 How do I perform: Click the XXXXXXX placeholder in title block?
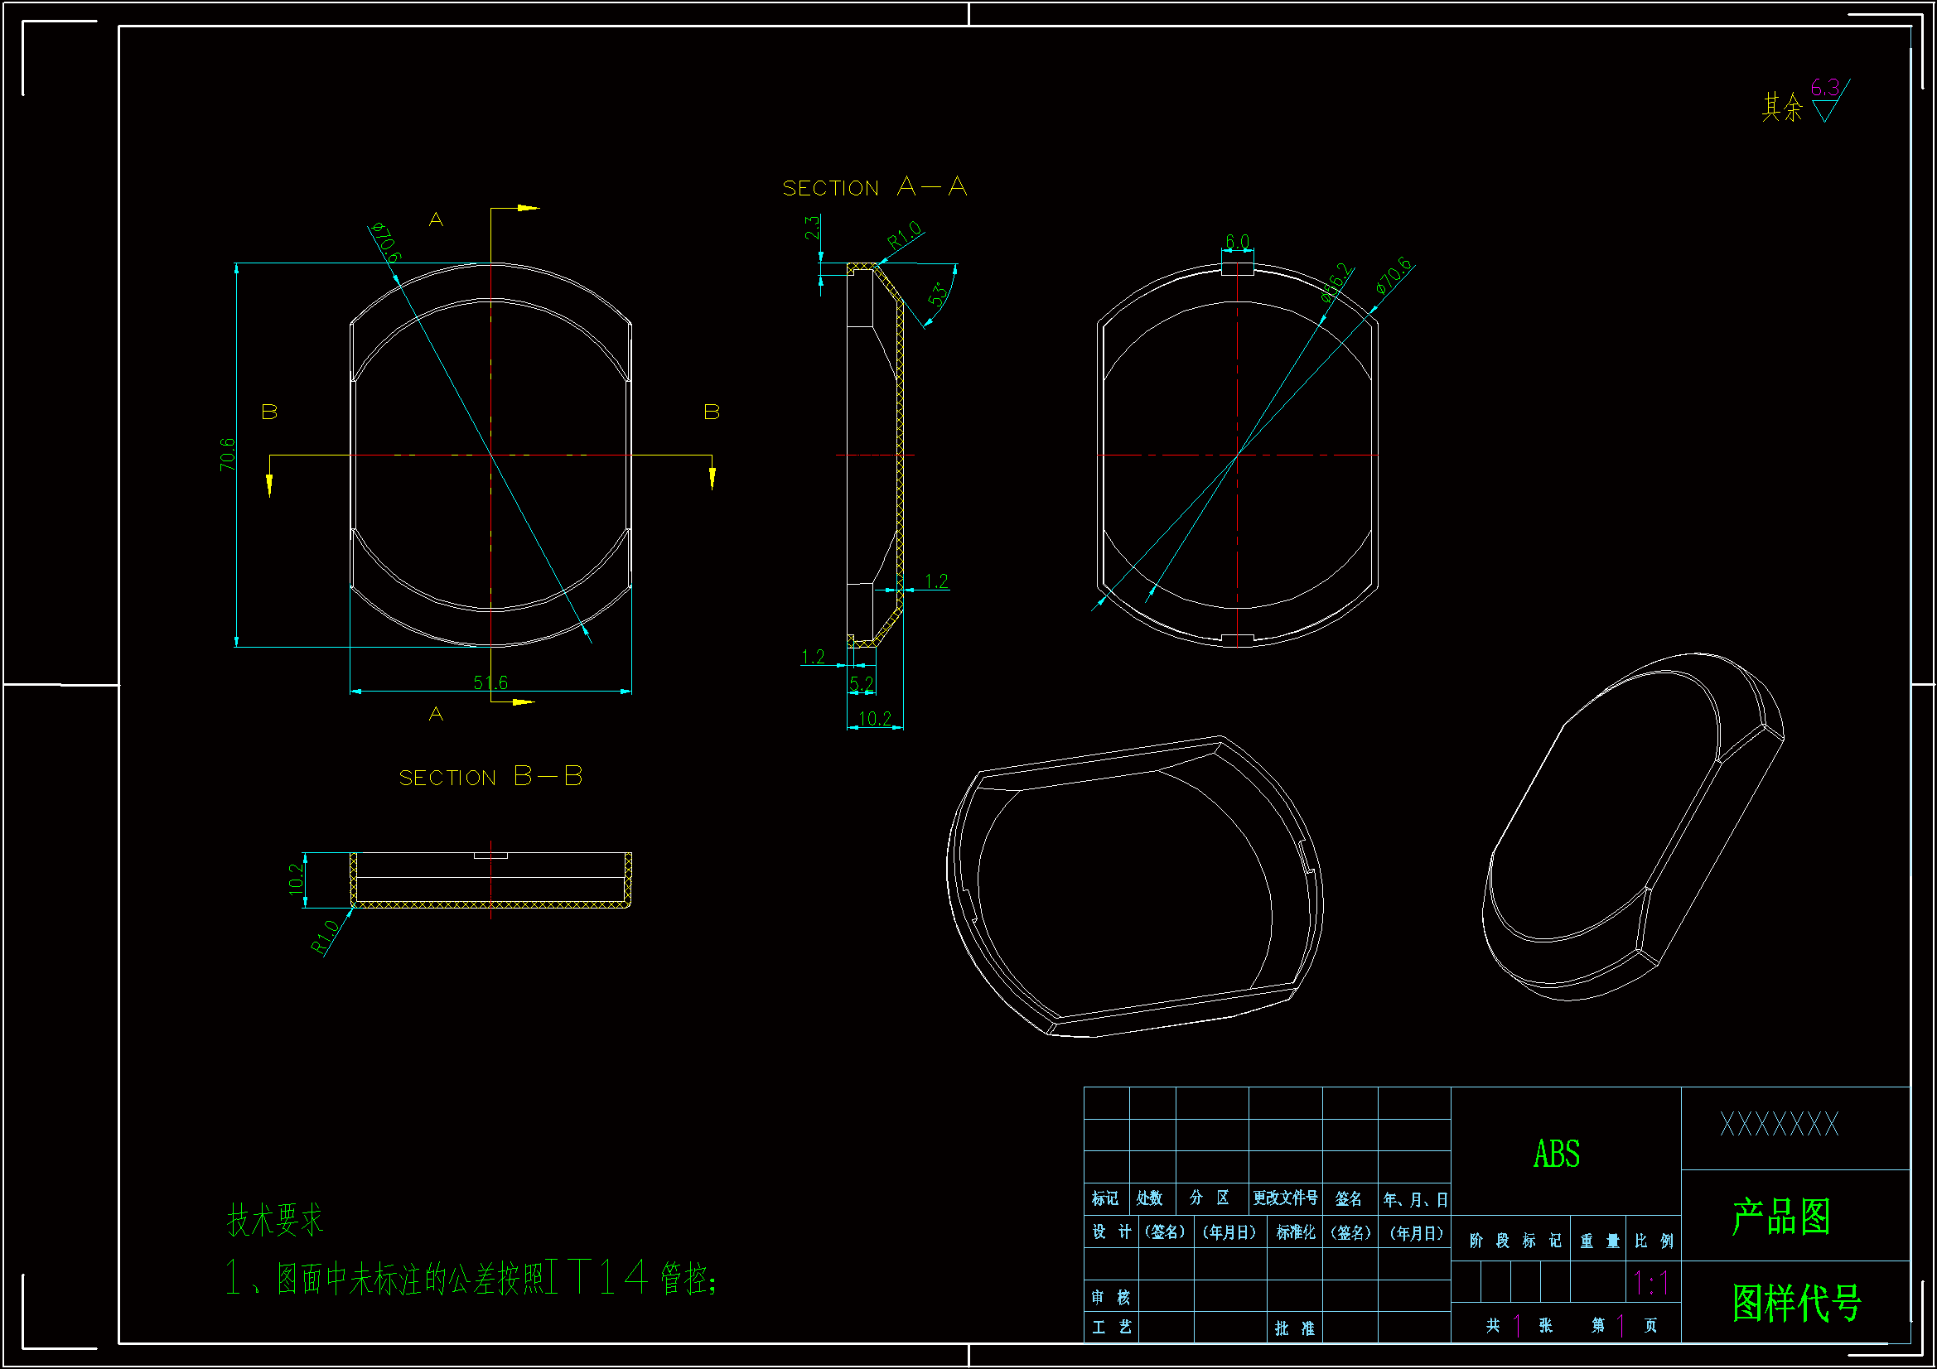pyautogui.click(x=1779, y=1125)
